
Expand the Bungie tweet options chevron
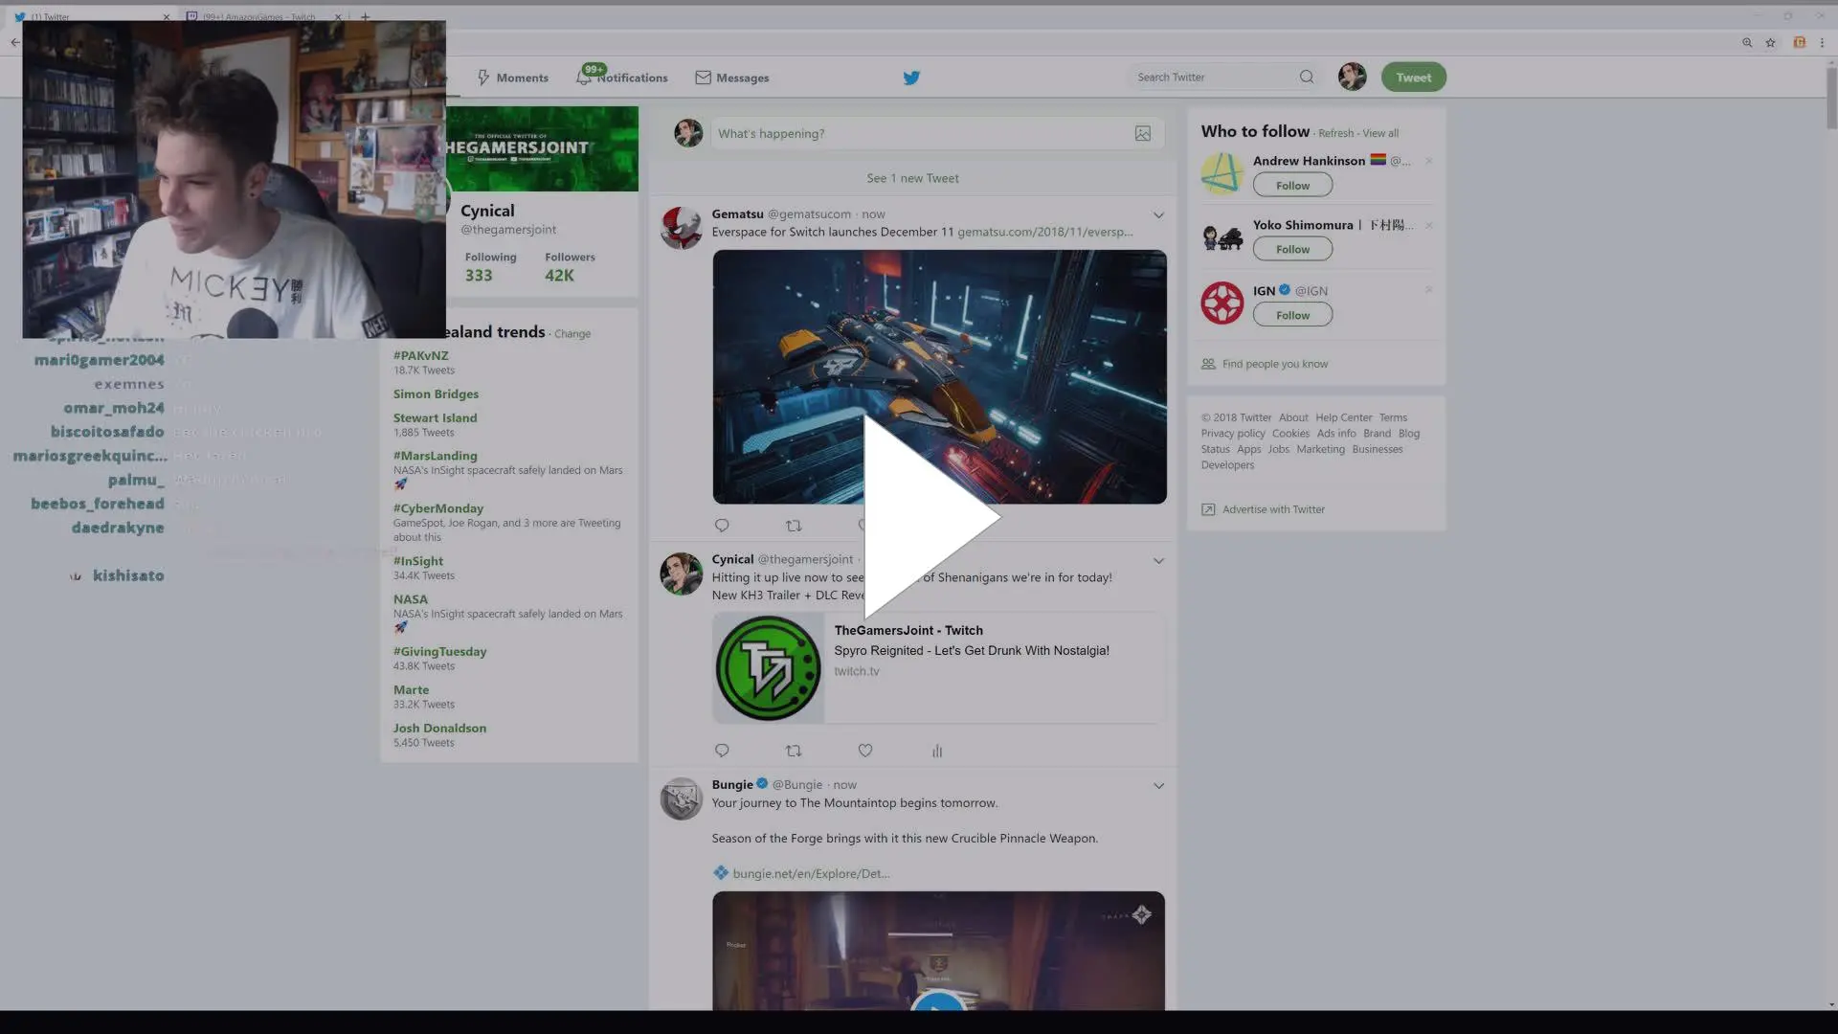tap(1158, 786)
